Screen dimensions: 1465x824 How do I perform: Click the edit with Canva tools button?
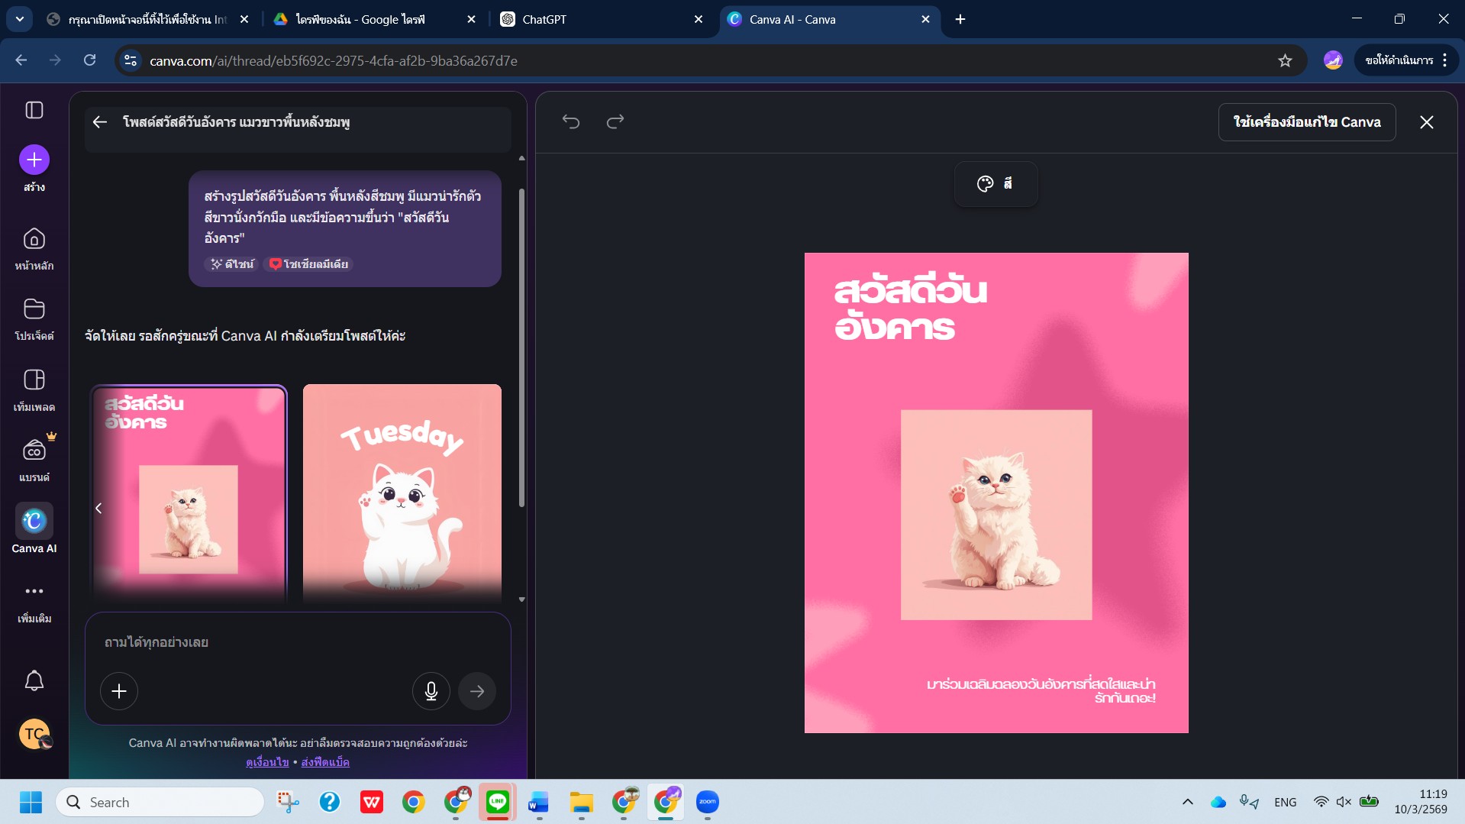[1306, 122]
